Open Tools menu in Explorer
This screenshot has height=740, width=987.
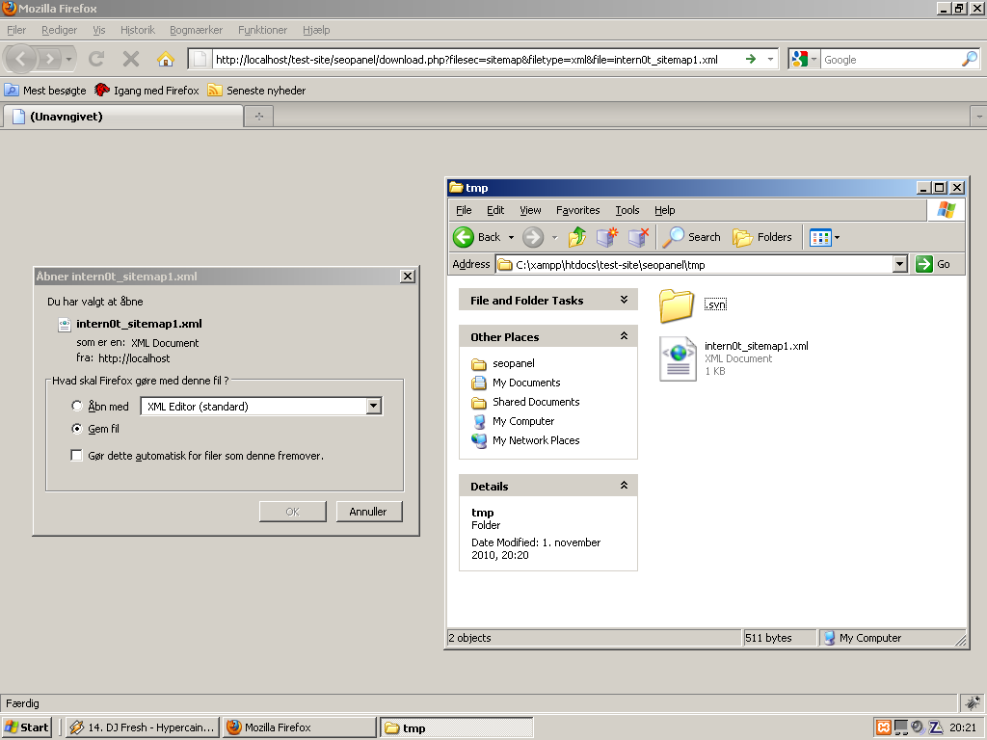click(627, 210)
